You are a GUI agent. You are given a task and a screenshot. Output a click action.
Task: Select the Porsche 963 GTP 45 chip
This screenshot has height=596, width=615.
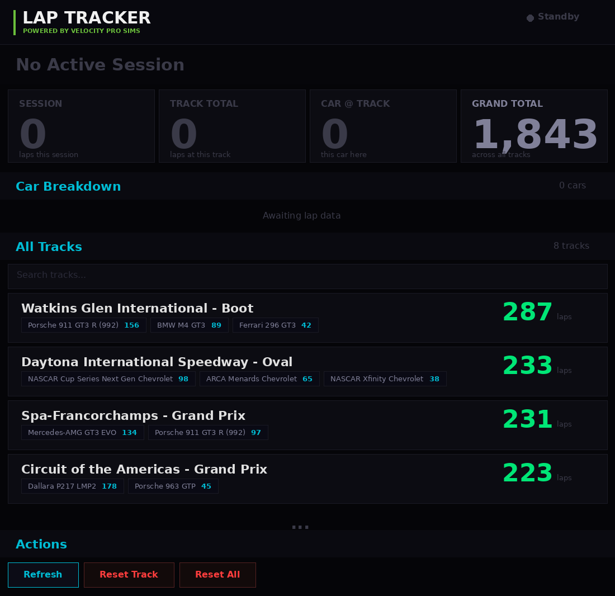click(173, 486)
